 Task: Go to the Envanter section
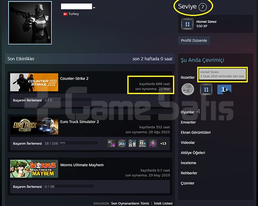point(188,122)
